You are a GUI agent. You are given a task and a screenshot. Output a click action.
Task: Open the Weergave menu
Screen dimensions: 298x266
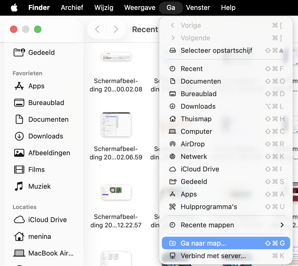[140, 8]
